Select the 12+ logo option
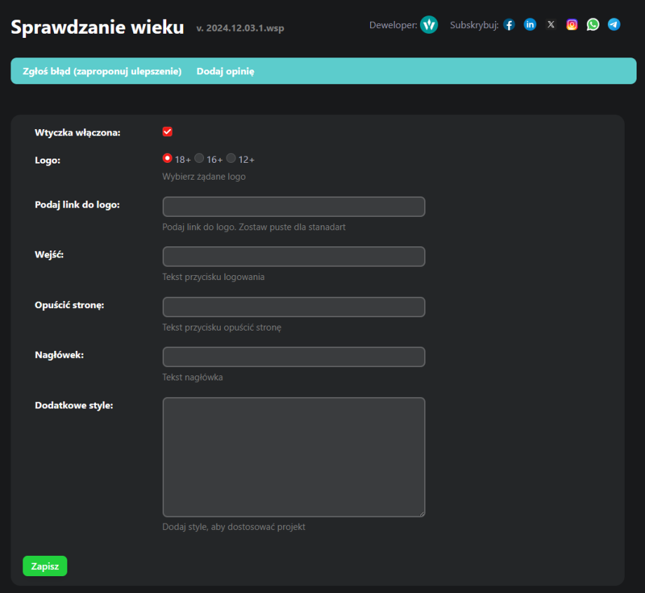 coord(231,158)
